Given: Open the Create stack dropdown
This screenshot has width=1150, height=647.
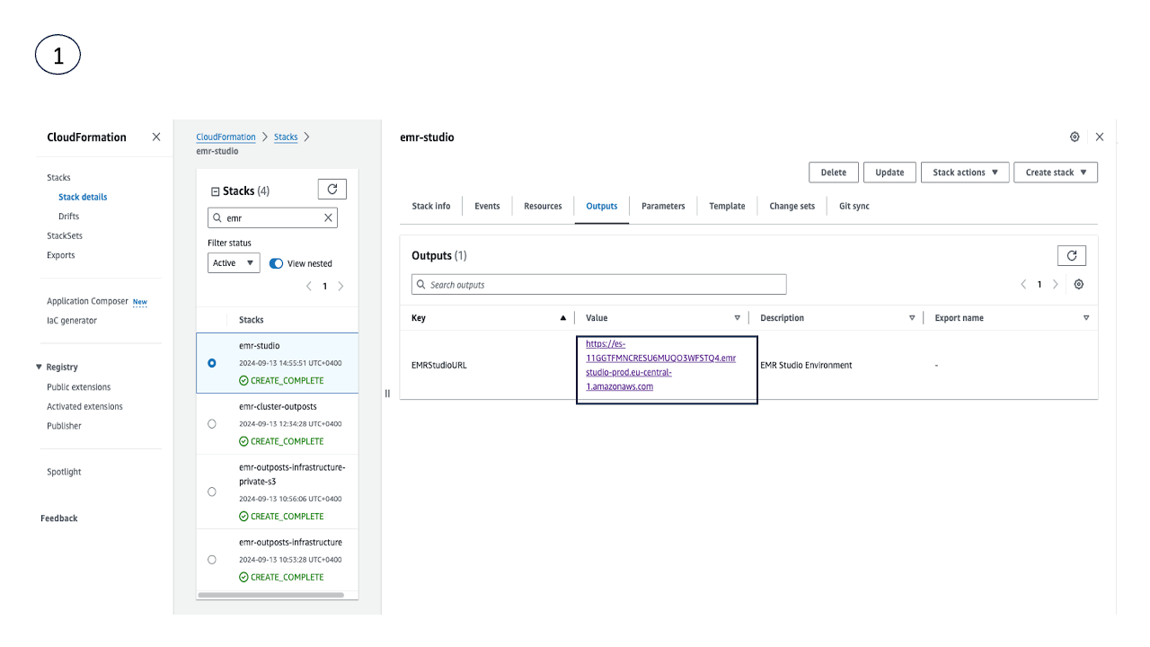Looking at the screenshot, I should [1056, 173].
